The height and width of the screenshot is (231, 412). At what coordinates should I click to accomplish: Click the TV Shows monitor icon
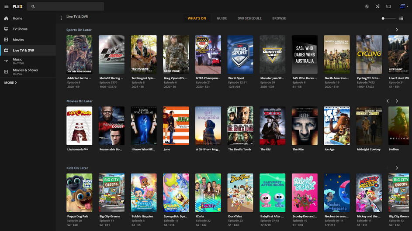6,29
